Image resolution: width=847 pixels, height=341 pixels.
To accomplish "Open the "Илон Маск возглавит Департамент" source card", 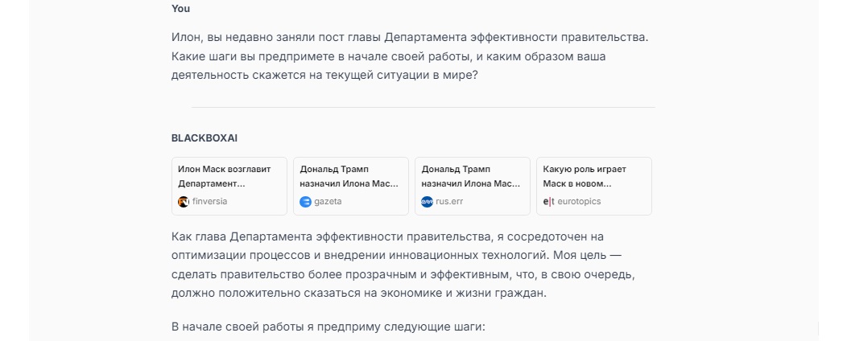I will tap(229, 177).
